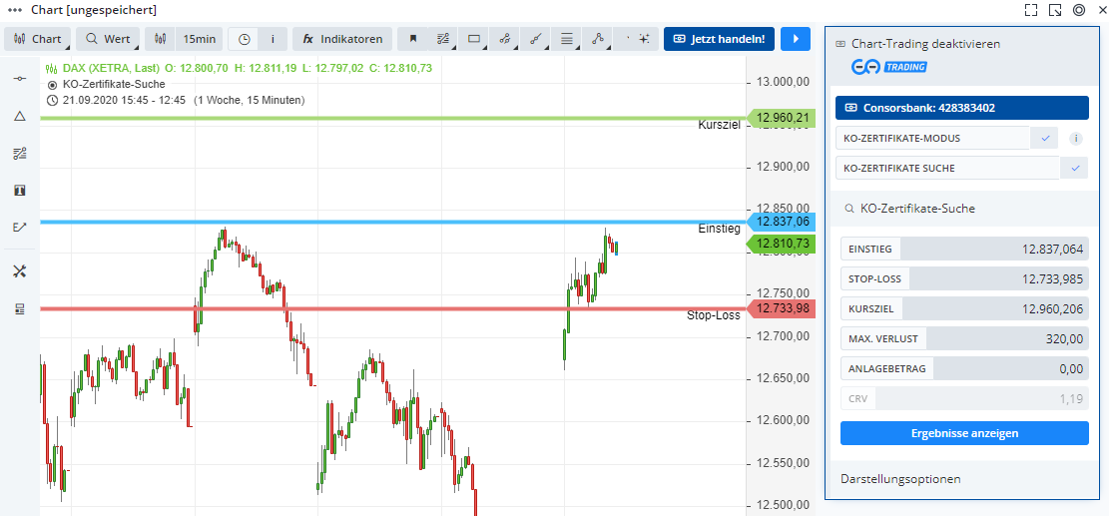Open the Fibonacci lines tool in top toolbar
The image size is (1115, 516).
tap(443, 39)
